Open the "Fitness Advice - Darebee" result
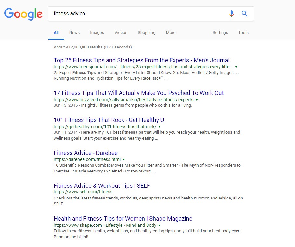This screenshot has width=295, height=247. [85, 153]
